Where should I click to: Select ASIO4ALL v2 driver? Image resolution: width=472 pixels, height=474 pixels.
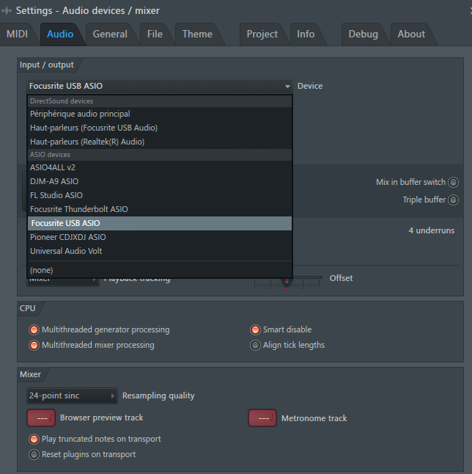click(160, 167)
